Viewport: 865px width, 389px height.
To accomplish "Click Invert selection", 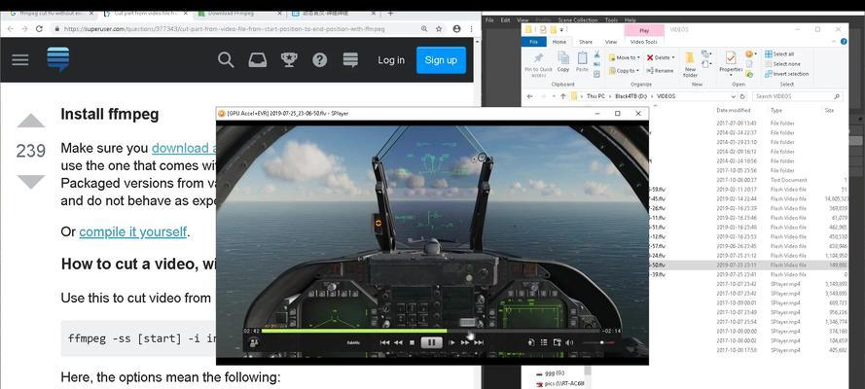I will 786,74.
